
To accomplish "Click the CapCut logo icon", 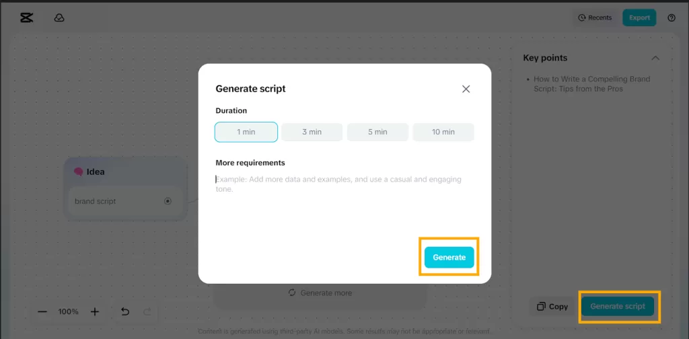I will pyautogui.click(x=27, y=18).
